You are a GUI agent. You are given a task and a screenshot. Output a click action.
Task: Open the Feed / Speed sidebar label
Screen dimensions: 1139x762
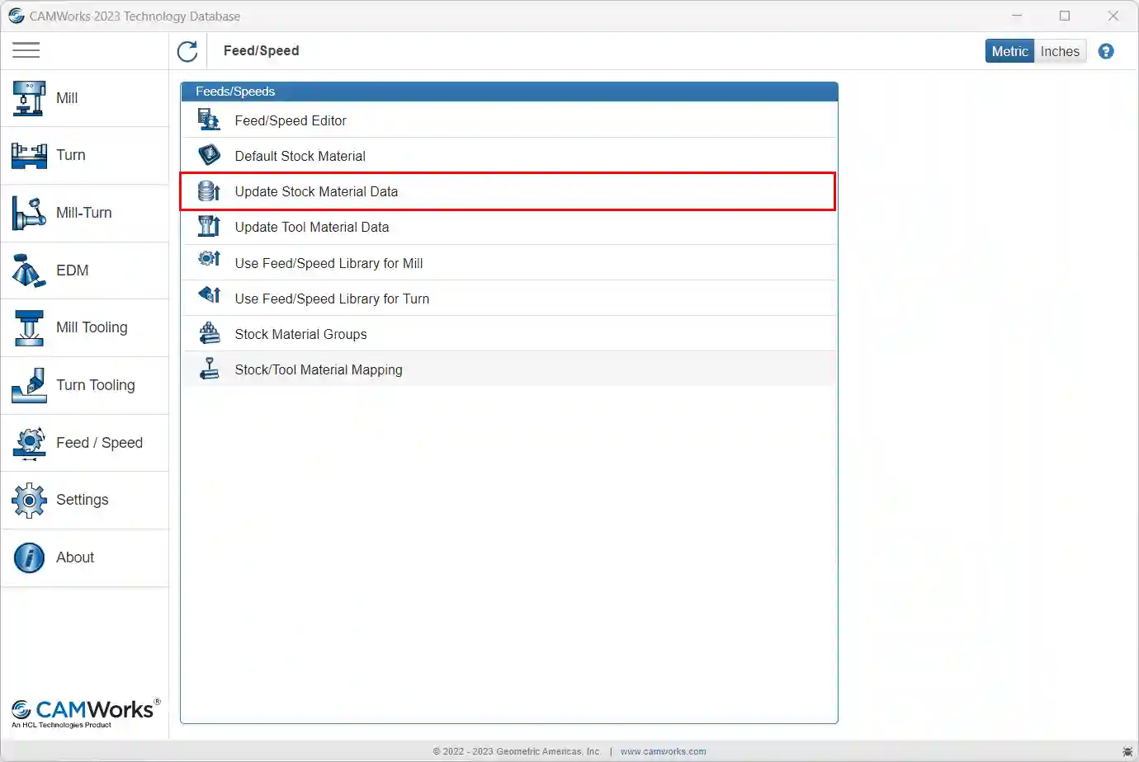[x=99, y=443]
